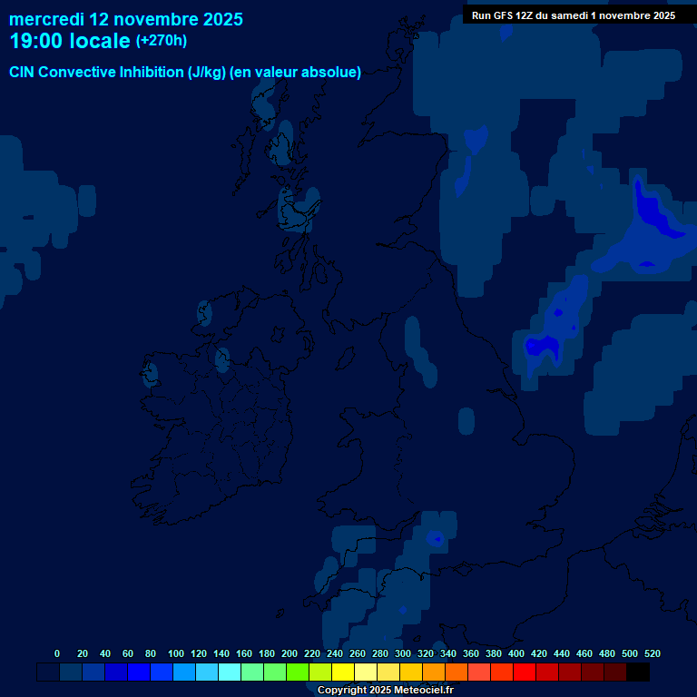This screenshot has height=697, width=697.
Task: Click the '(+270h)' forecast offset text
Action: point(162,41)
